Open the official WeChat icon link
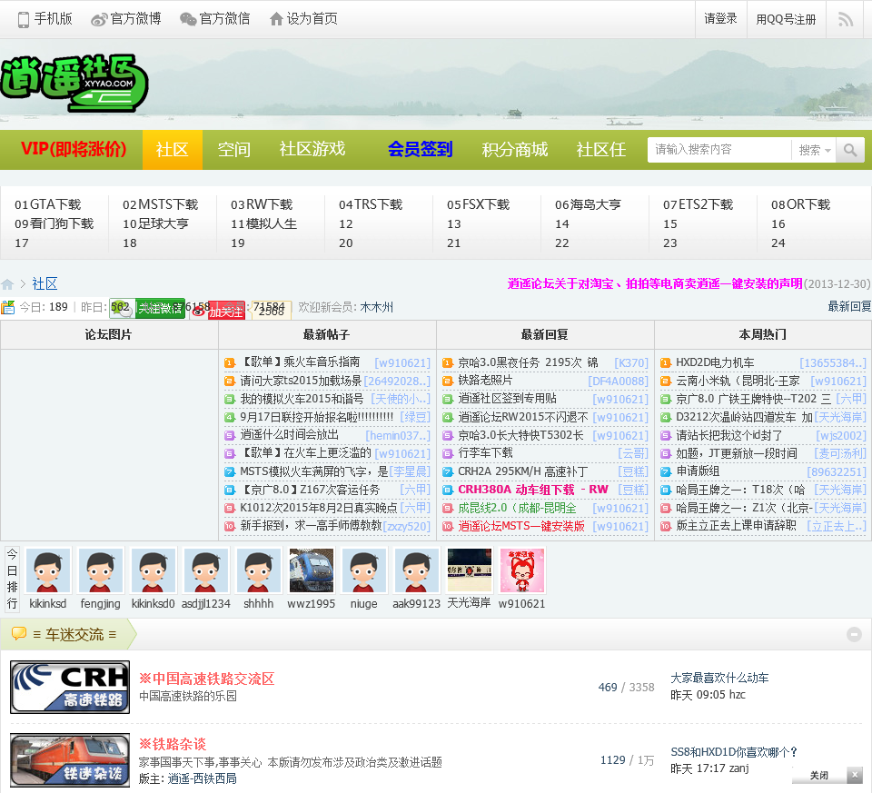Screen dimensions: 872x793 point(188,19)
